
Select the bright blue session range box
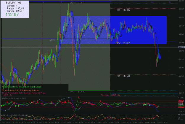(139, 30)
